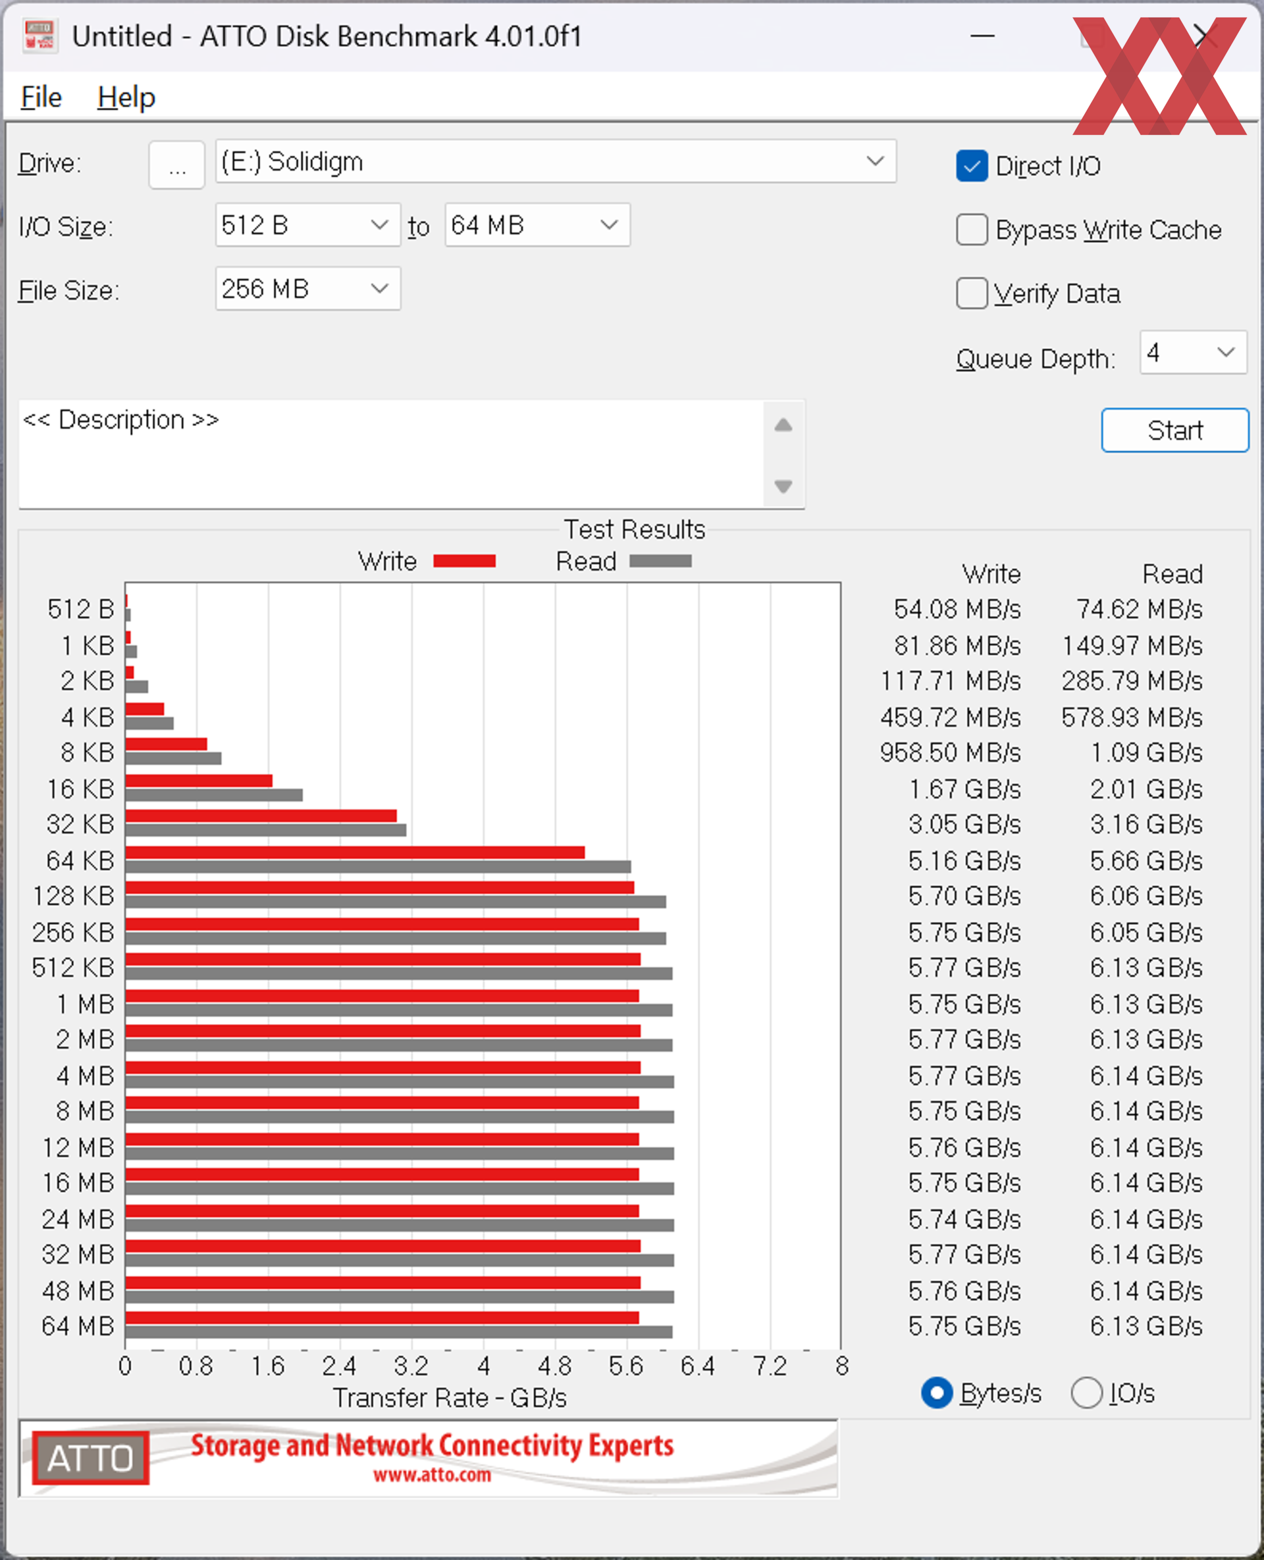Click the 128 KB read value 6.06 GB/s
This screenshot has width=1264, height=1560.
tap(1146, 896)
